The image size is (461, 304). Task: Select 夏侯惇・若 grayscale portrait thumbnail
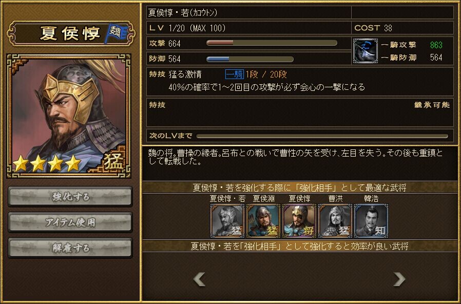(x=227, y=220)
